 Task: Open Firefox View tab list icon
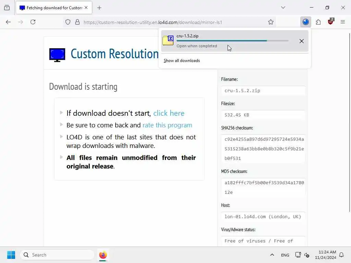[x=7, y=8]
